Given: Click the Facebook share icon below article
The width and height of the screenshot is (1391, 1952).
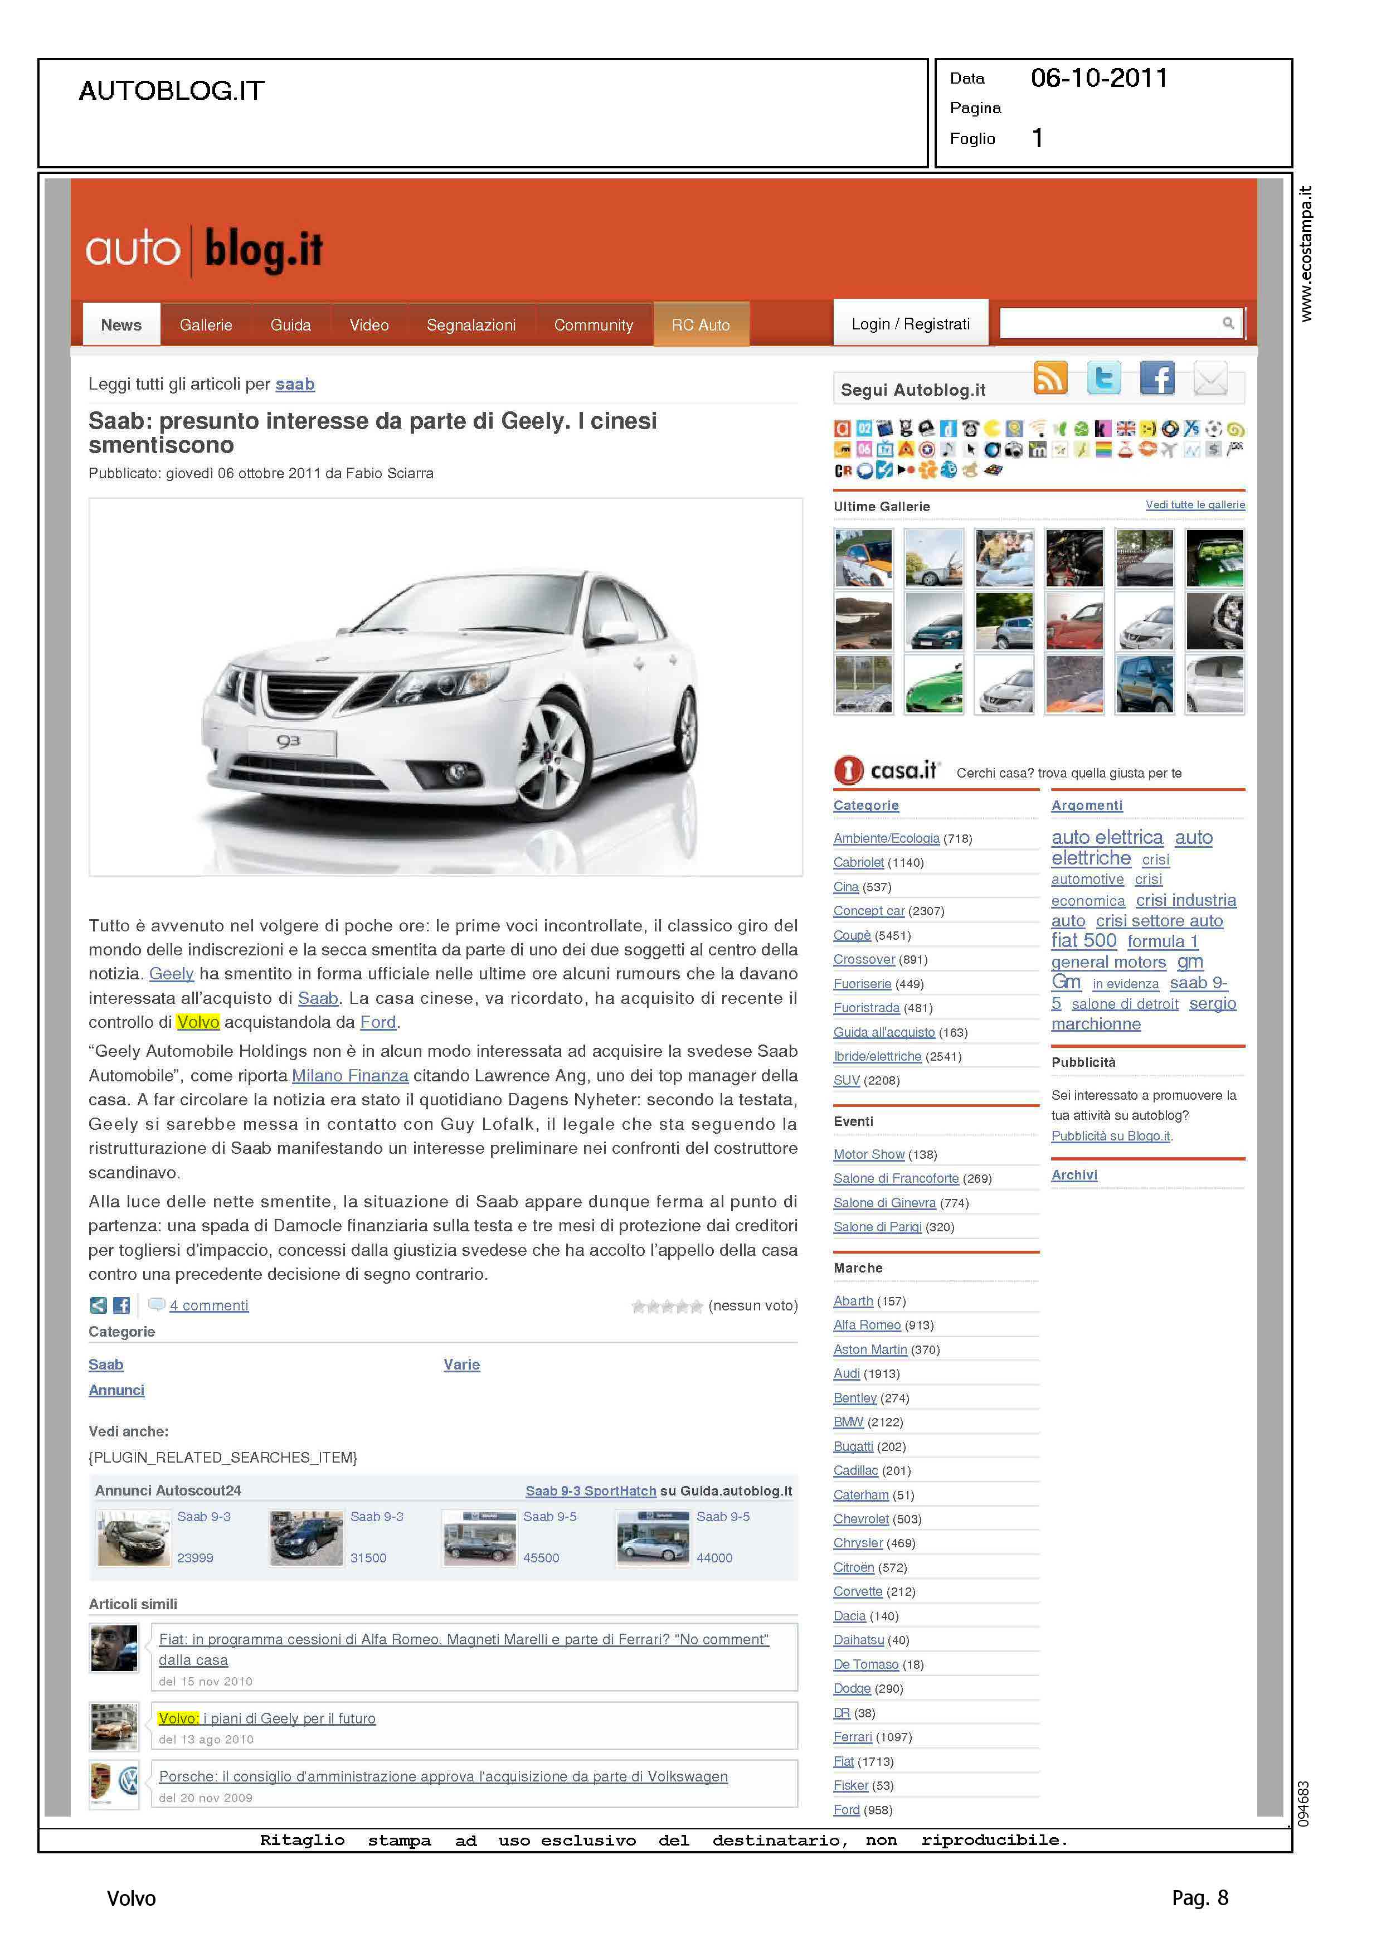Looking at the screenshot, I should (121, 1305).
